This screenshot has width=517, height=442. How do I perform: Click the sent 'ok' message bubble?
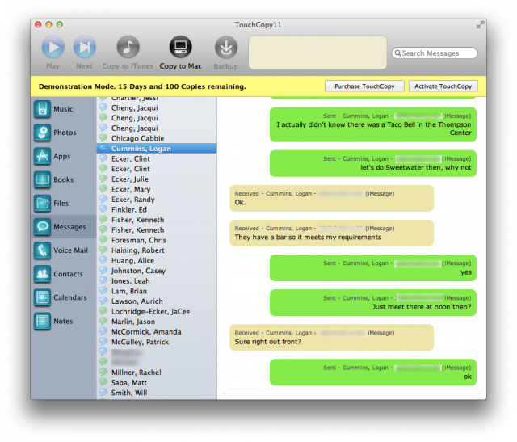tap(373, 373)
